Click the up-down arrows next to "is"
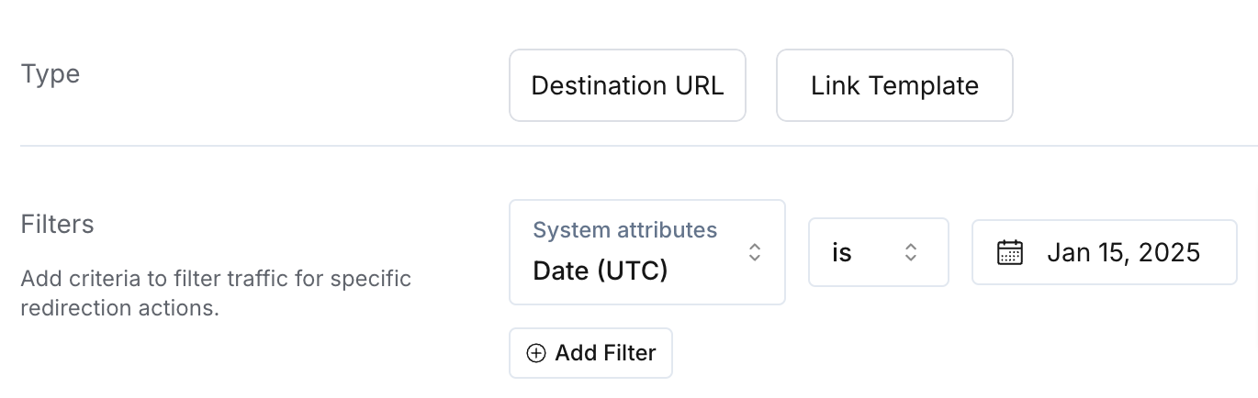Screen dimensions: 1258x398 [911, 252]
